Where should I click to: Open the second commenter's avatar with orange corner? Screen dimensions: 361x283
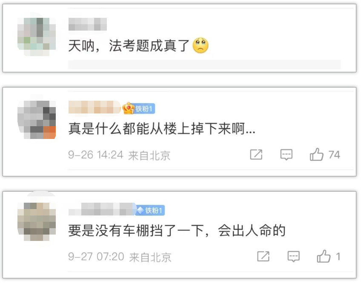point(37,119)
